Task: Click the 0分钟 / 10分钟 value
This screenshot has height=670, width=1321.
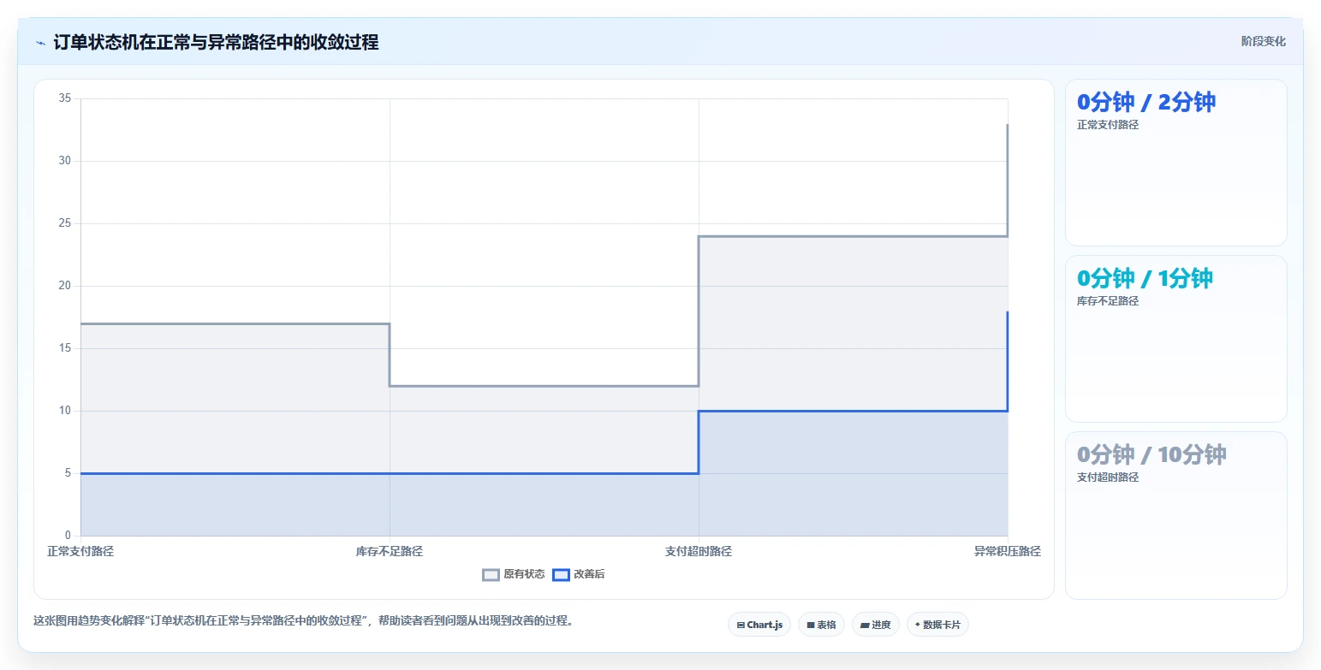Action: click(x=1151, y=454)
